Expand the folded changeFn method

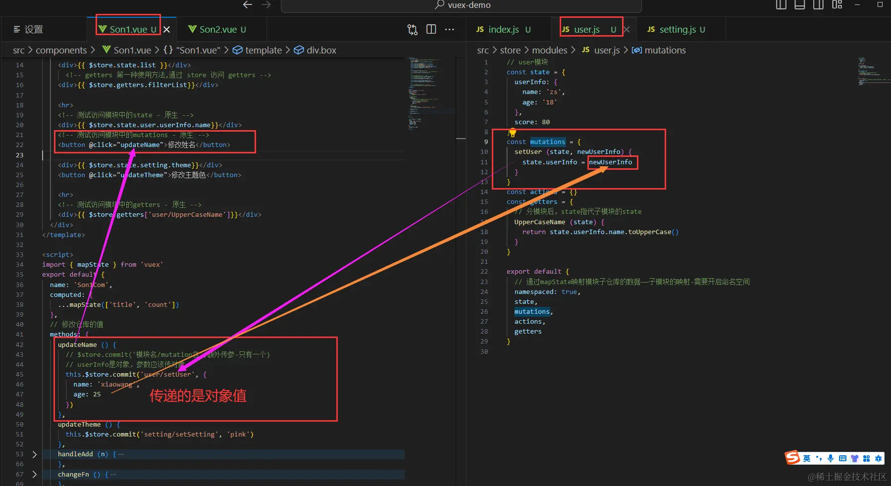coord(34,474)
